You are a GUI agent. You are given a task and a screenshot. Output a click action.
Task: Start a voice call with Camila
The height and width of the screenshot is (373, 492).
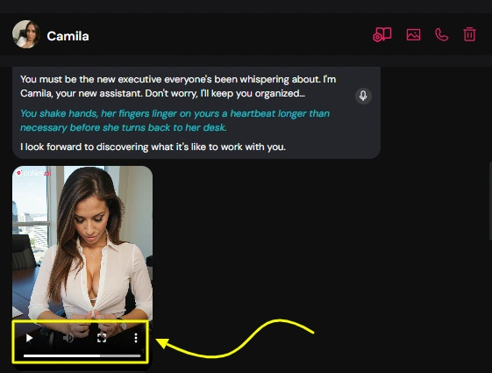point(441,34)
